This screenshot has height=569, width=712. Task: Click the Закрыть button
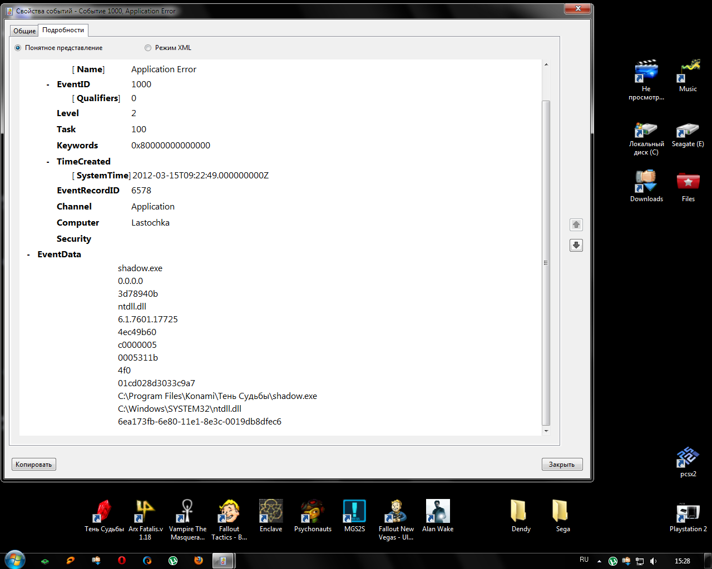562,465
